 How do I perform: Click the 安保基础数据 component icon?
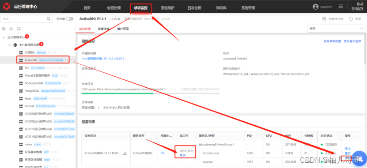click(21, 152)
